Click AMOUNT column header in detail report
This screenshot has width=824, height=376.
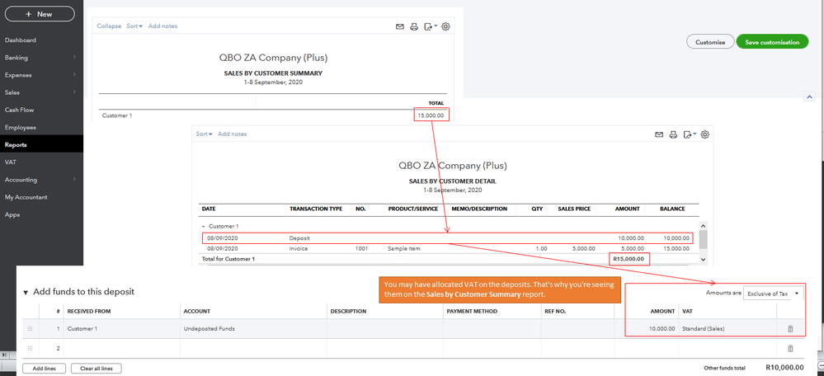(627, 209)
